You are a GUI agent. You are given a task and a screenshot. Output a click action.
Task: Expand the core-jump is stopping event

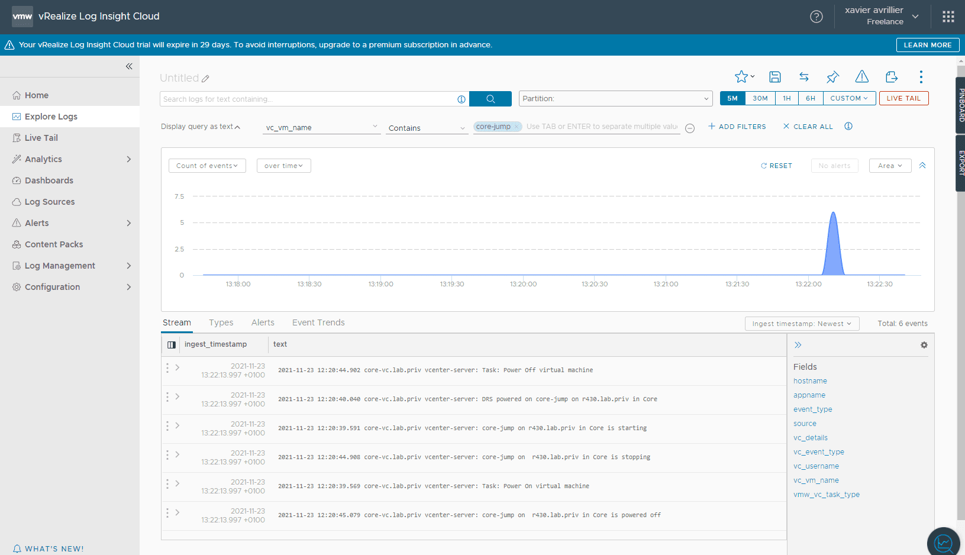[177, 455]
